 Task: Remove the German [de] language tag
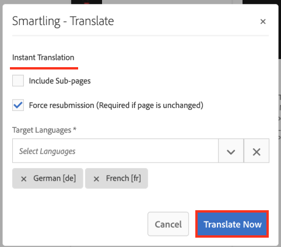tap(24, 179)
